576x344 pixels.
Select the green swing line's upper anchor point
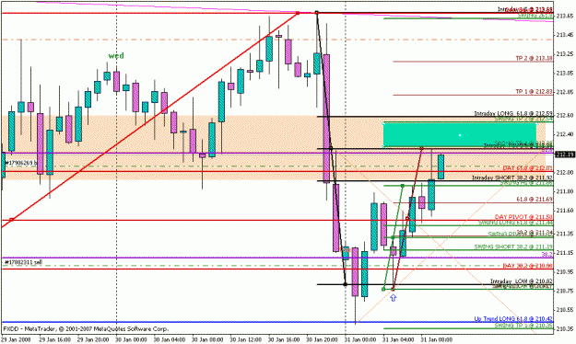click(403, 186)
